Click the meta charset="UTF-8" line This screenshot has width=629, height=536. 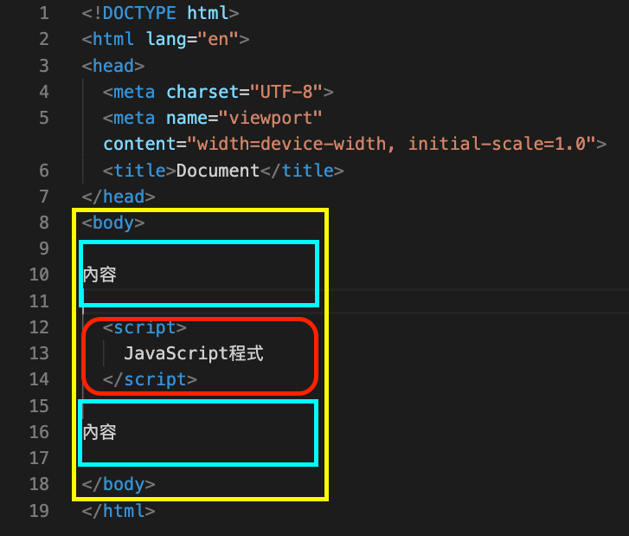pyautogui.click(x=218, y=92)
